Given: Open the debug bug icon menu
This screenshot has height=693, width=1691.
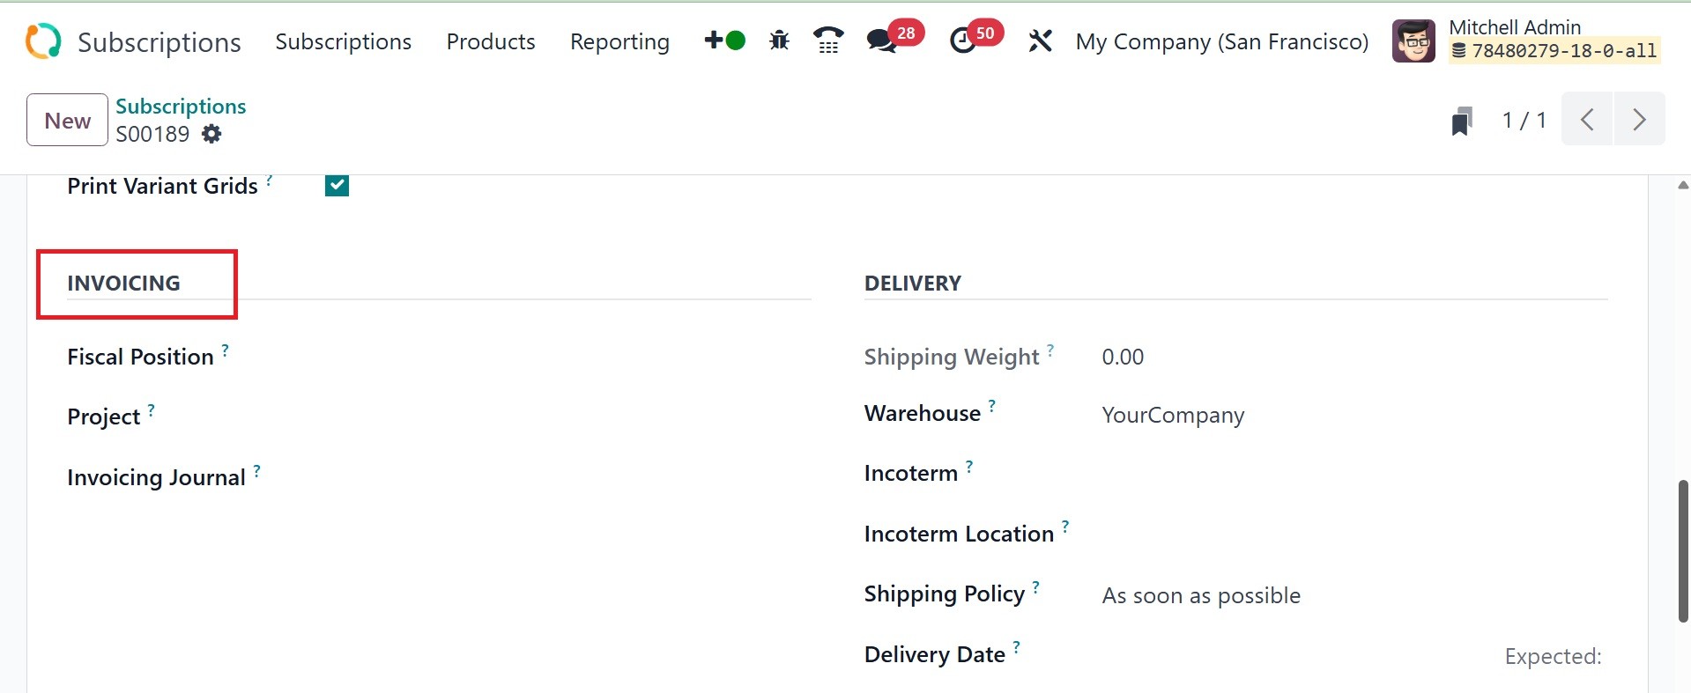Looking at the screenshot, I should pyautogui.click(x=779, y=41).
